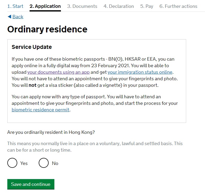The height and width of the screenshot is (195, 205).
Task: Click the 'Service Update' box heading
Action: click(32, 47)
